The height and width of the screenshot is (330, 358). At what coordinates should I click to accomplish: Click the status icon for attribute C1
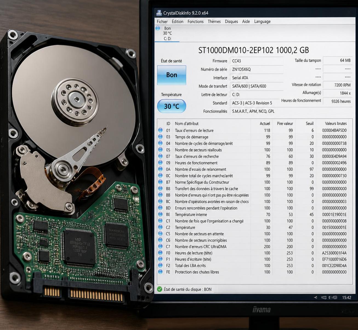click(x=160, y=221)
